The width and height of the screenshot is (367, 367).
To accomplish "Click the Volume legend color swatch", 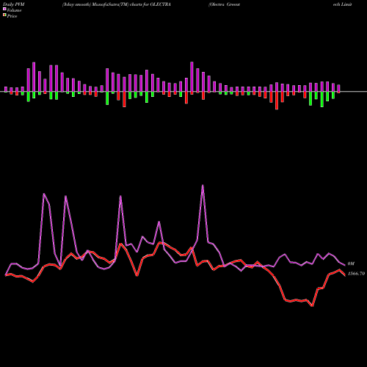I will pos(4,9).
